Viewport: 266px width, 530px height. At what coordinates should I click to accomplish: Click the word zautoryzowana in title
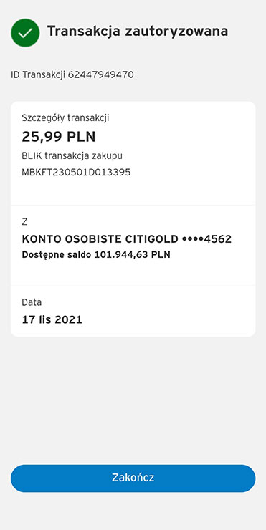click(176, 32)
